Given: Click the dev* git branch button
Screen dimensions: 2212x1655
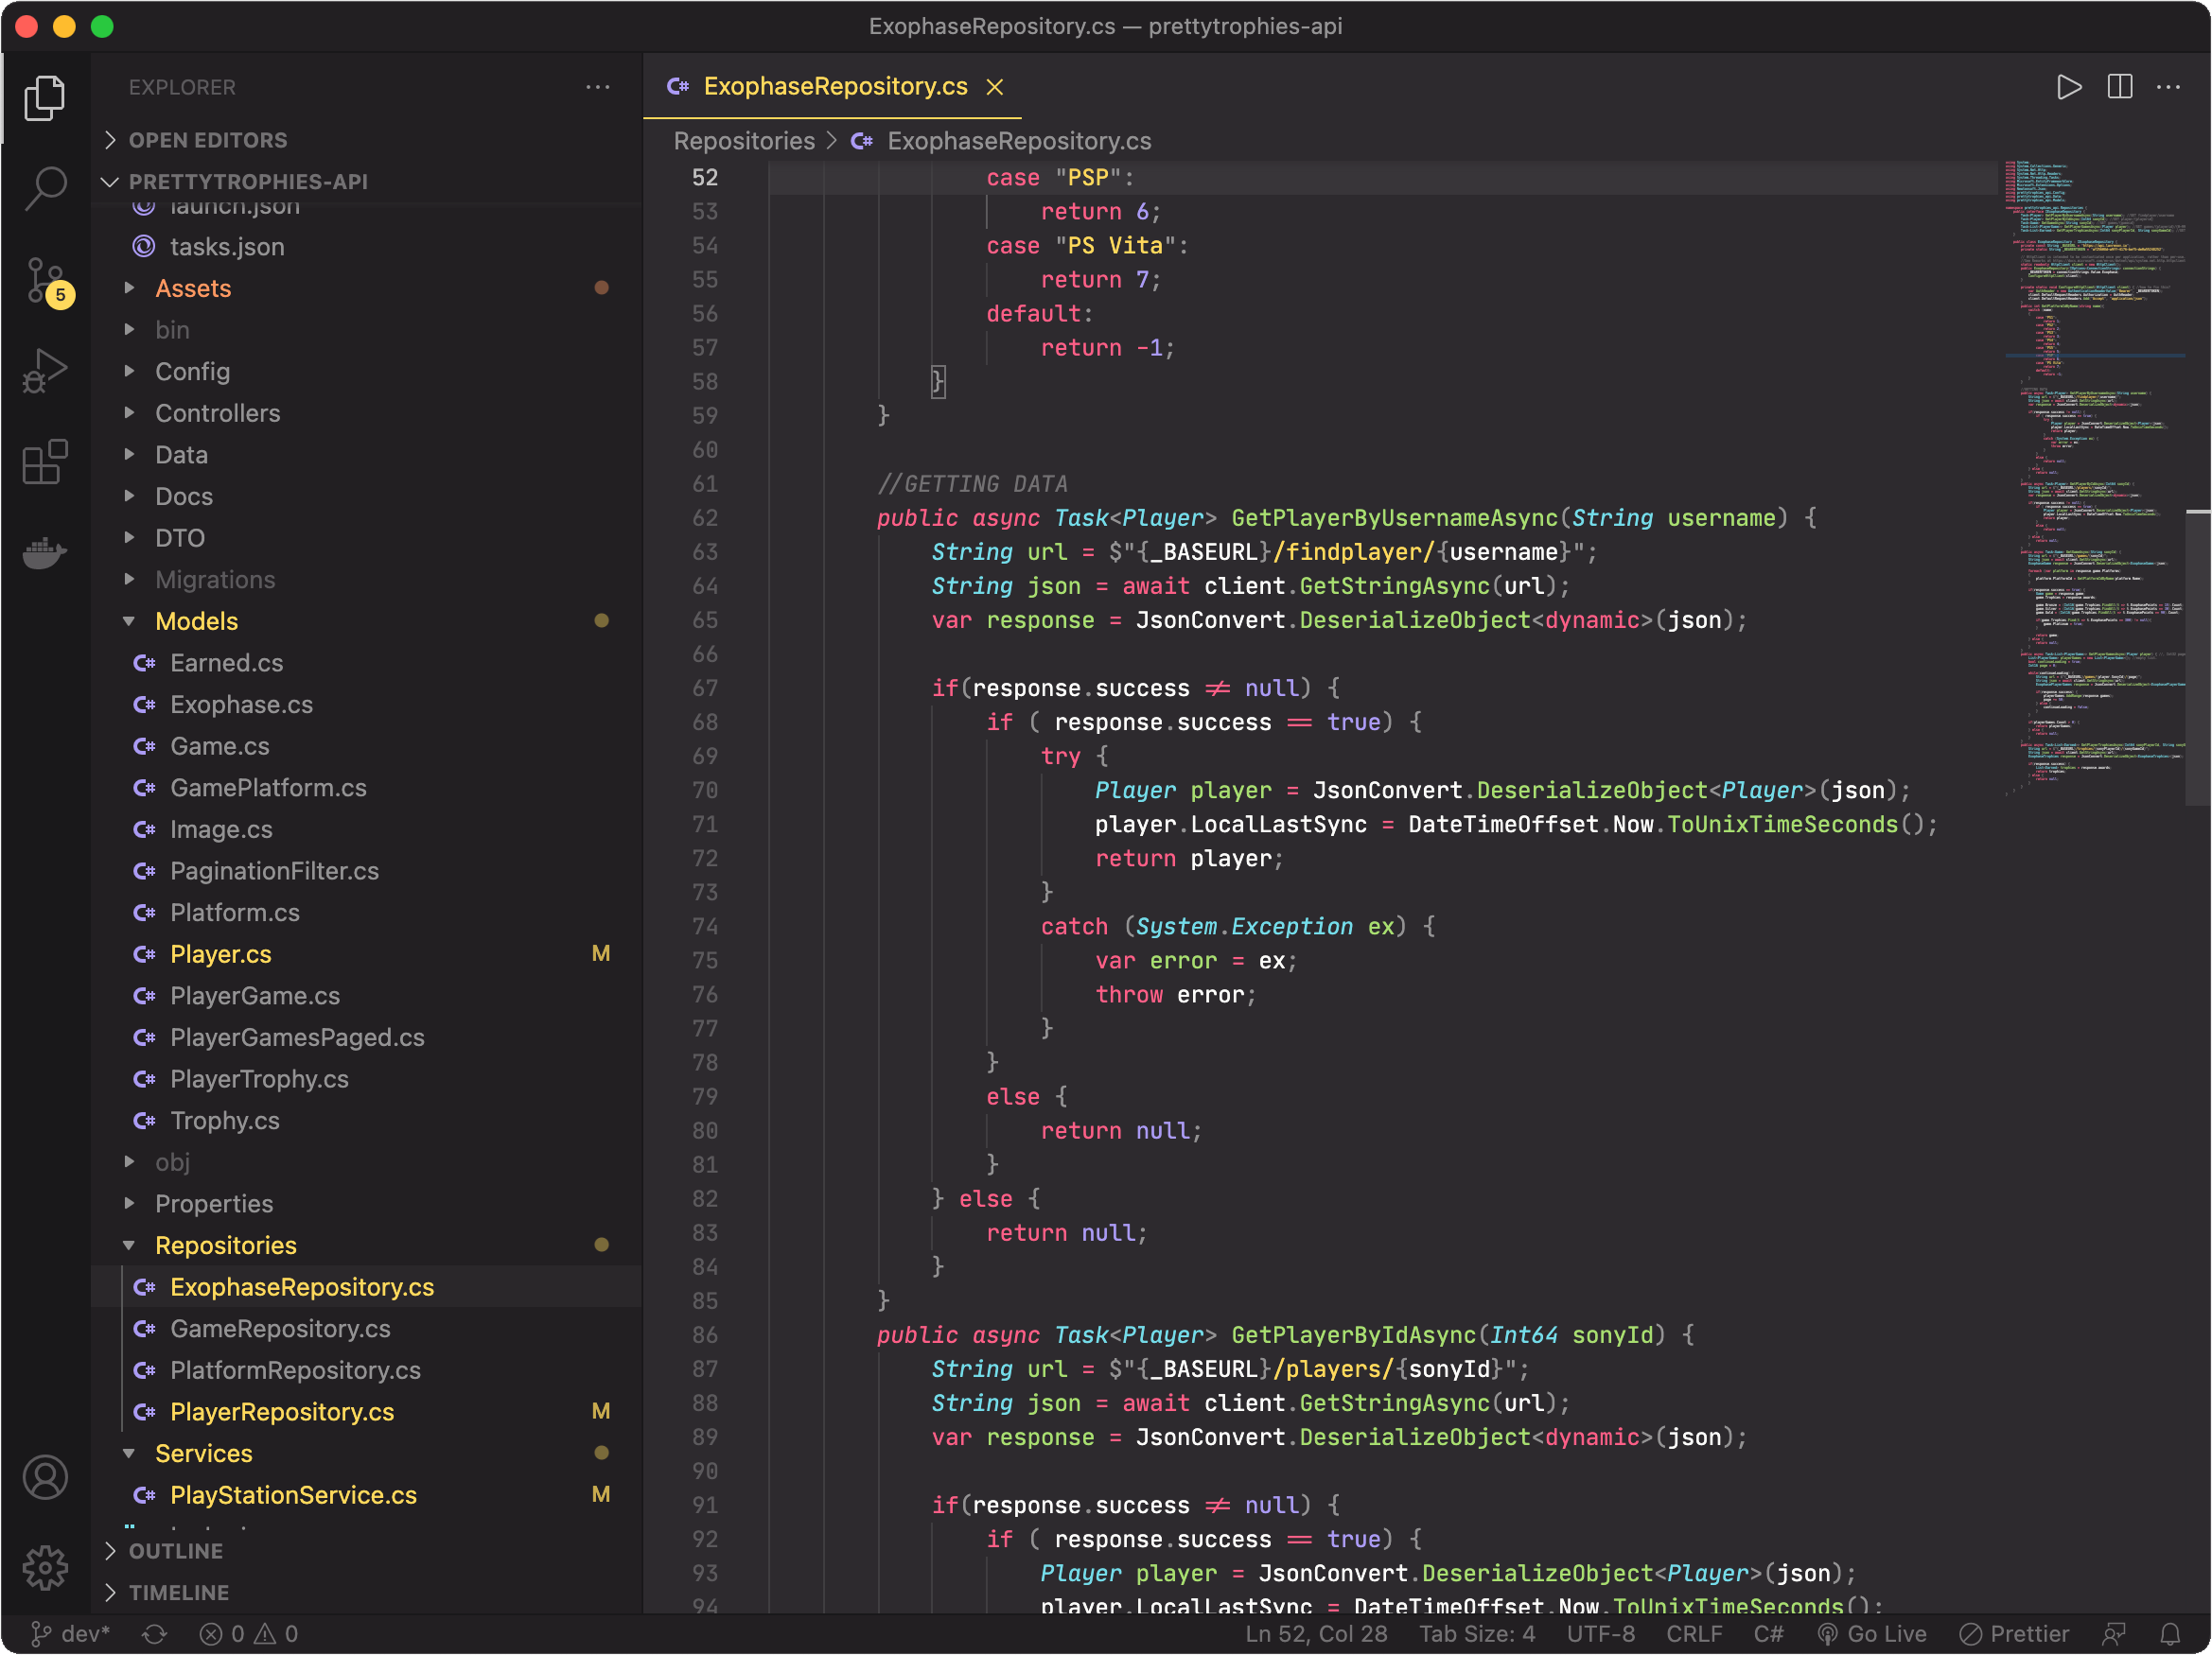Looking at the screenshot, I should tap(70, 1634).
